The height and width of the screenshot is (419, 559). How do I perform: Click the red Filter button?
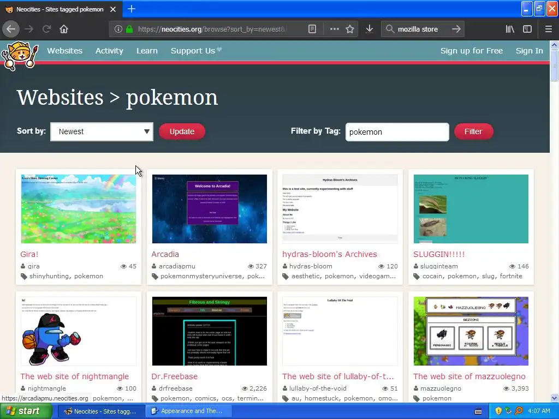(473, 131)
